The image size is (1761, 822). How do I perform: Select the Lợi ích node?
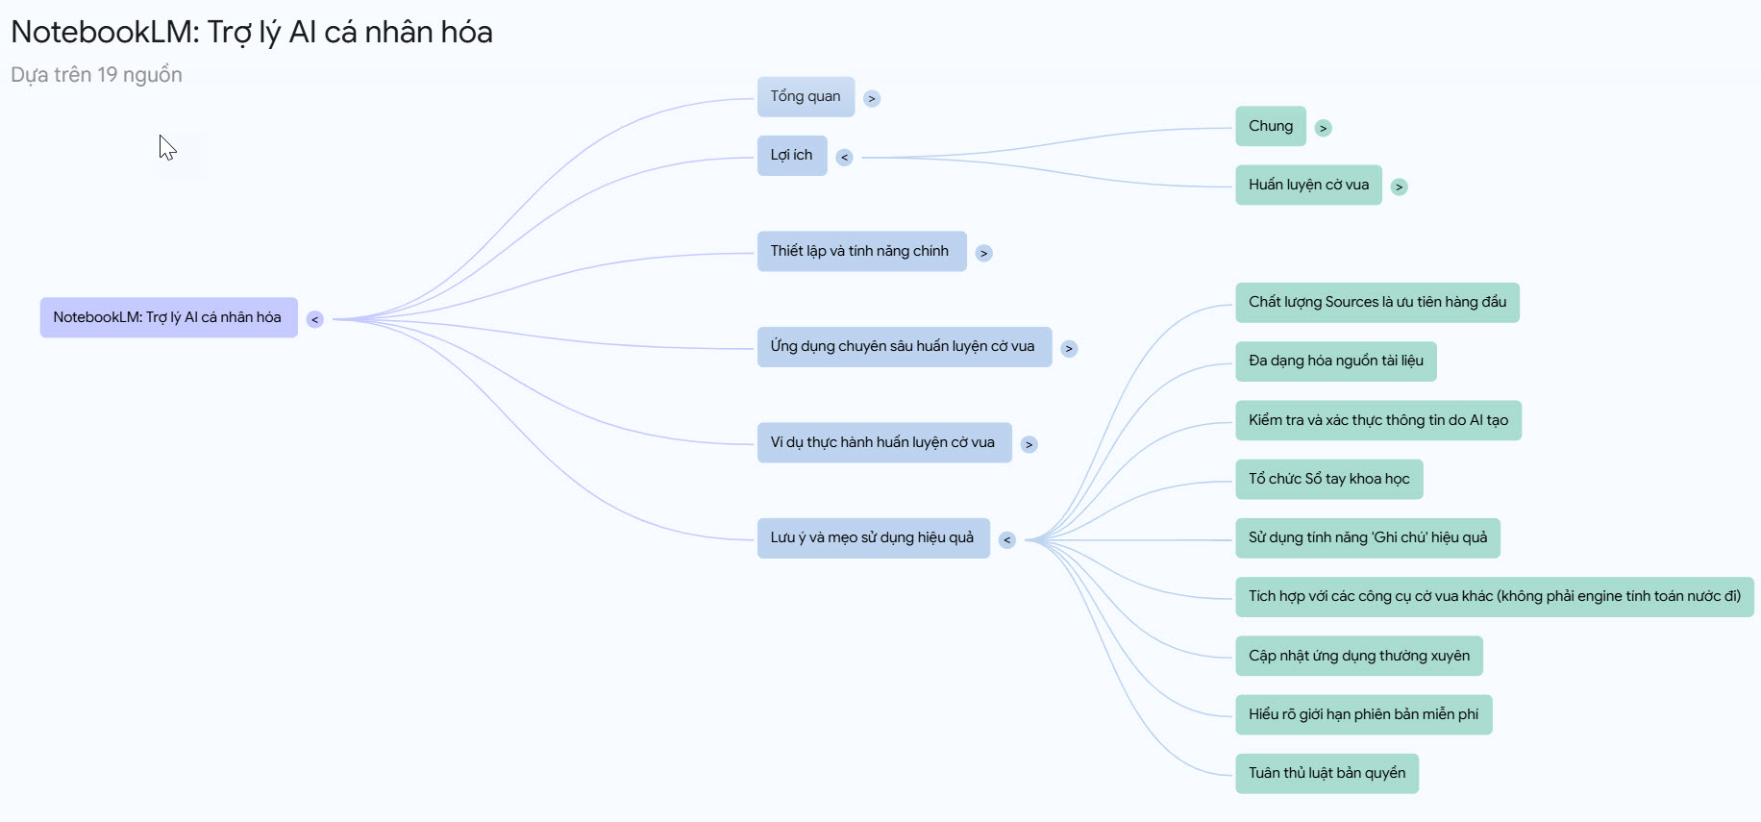791,156
